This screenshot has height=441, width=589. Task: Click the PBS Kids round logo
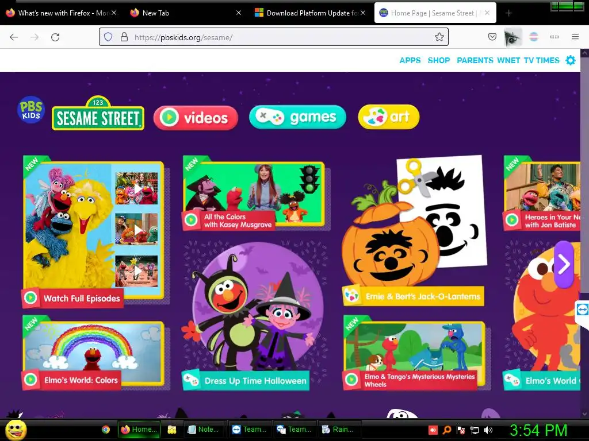[31, 110]
